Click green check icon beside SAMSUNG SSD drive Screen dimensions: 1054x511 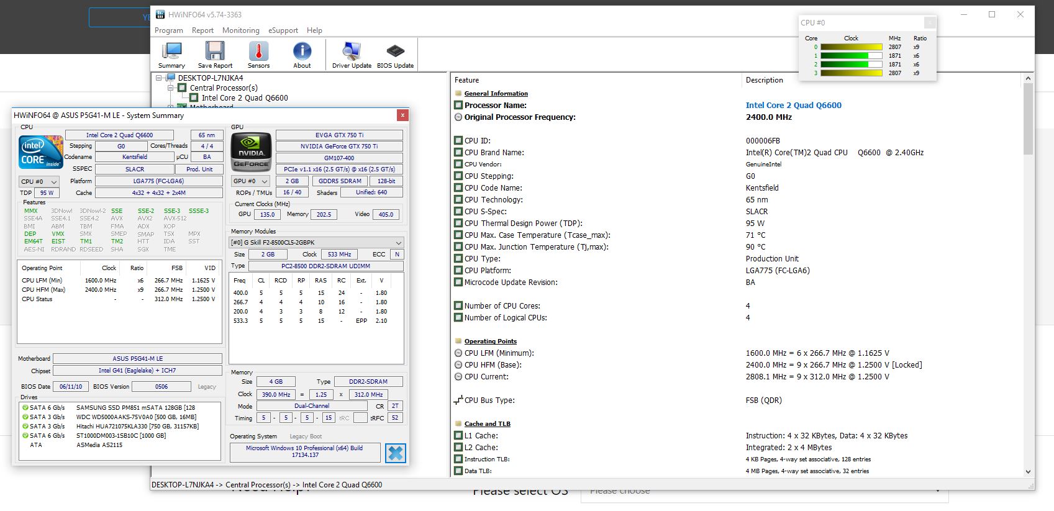[25, 408]
